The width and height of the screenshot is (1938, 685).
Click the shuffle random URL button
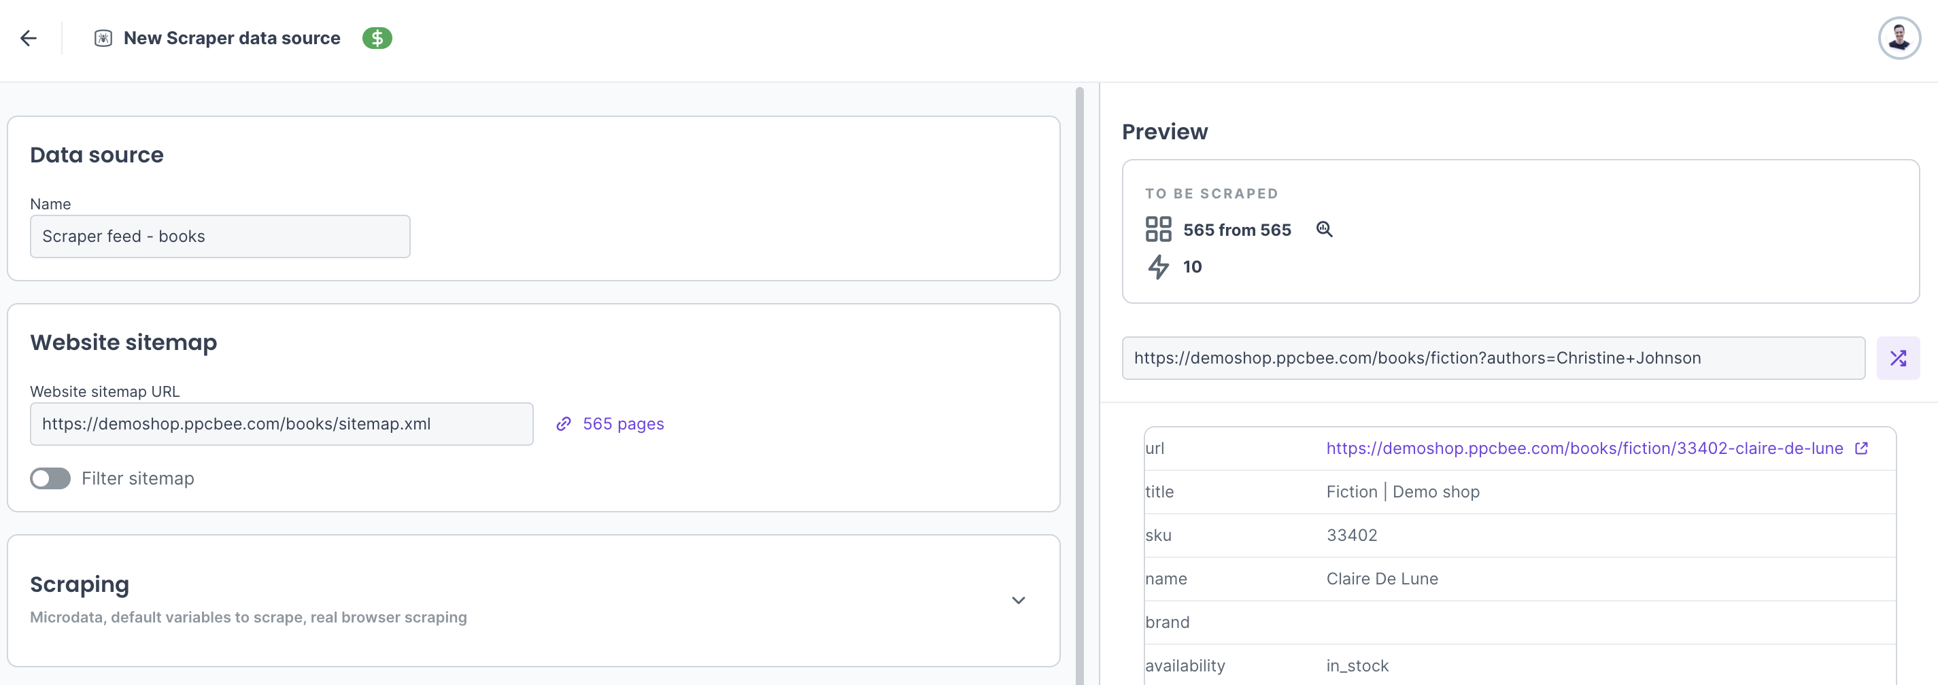[1897, 358]
